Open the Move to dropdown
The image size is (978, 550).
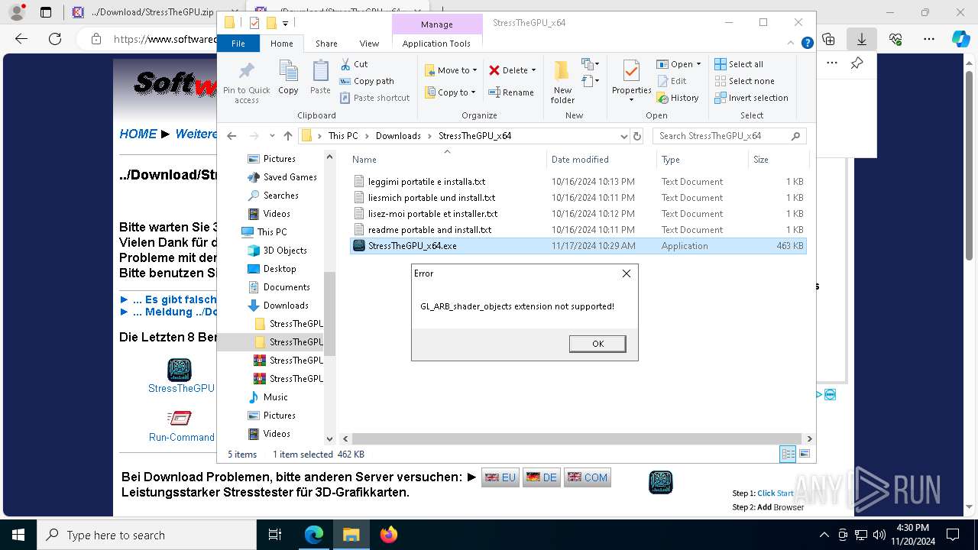(x=451, y=70)
